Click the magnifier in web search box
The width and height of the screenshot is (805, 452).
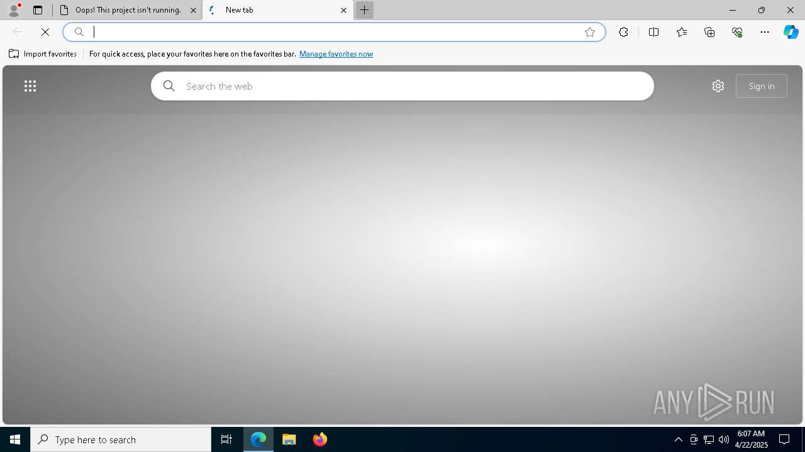pyautogui.click(x=169, y=86)
